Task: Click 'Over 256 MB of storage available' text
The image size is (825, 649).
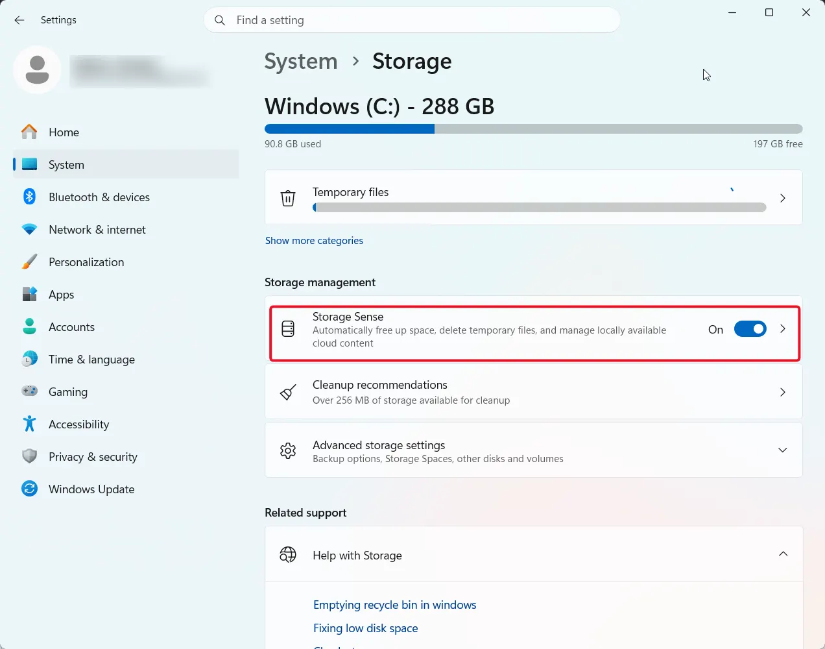Action: tap(411, 400)
